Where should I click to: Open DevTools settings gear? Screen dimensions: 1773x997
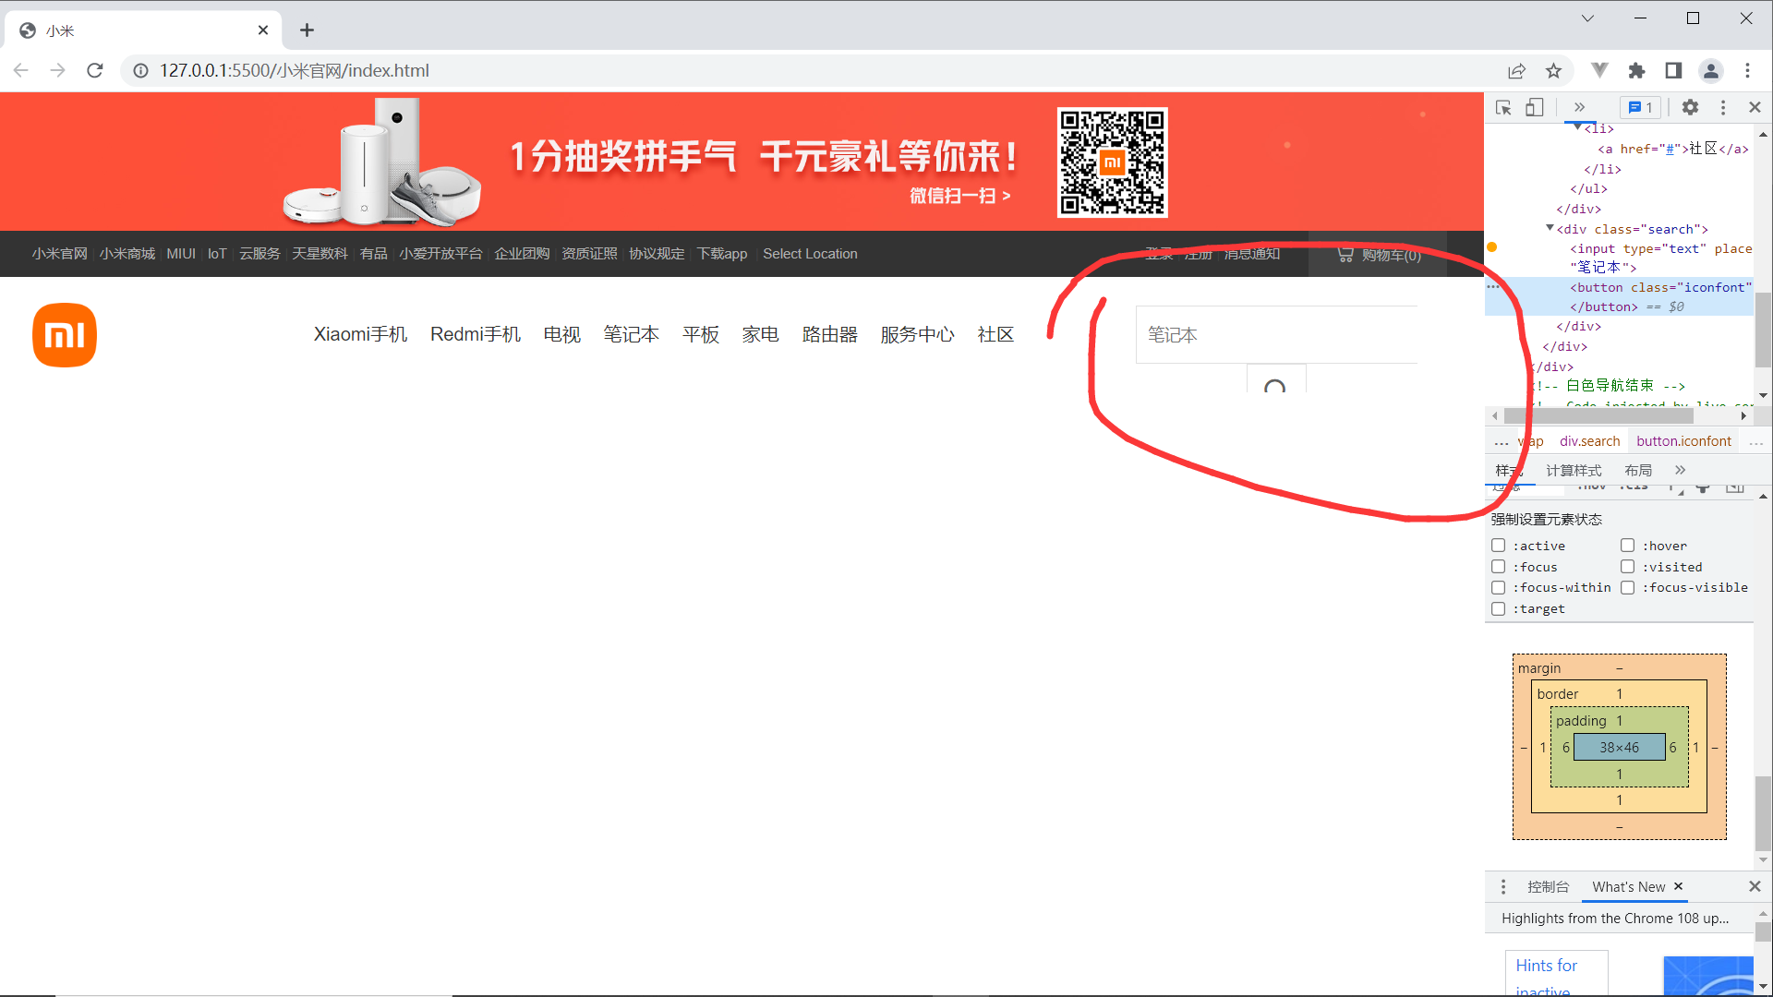point(1690,107)
